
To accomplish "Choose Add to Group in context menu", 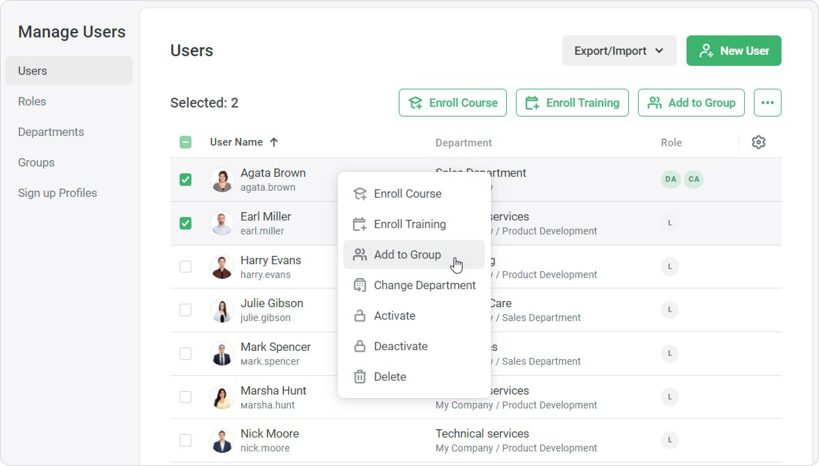I will [407, 254].
